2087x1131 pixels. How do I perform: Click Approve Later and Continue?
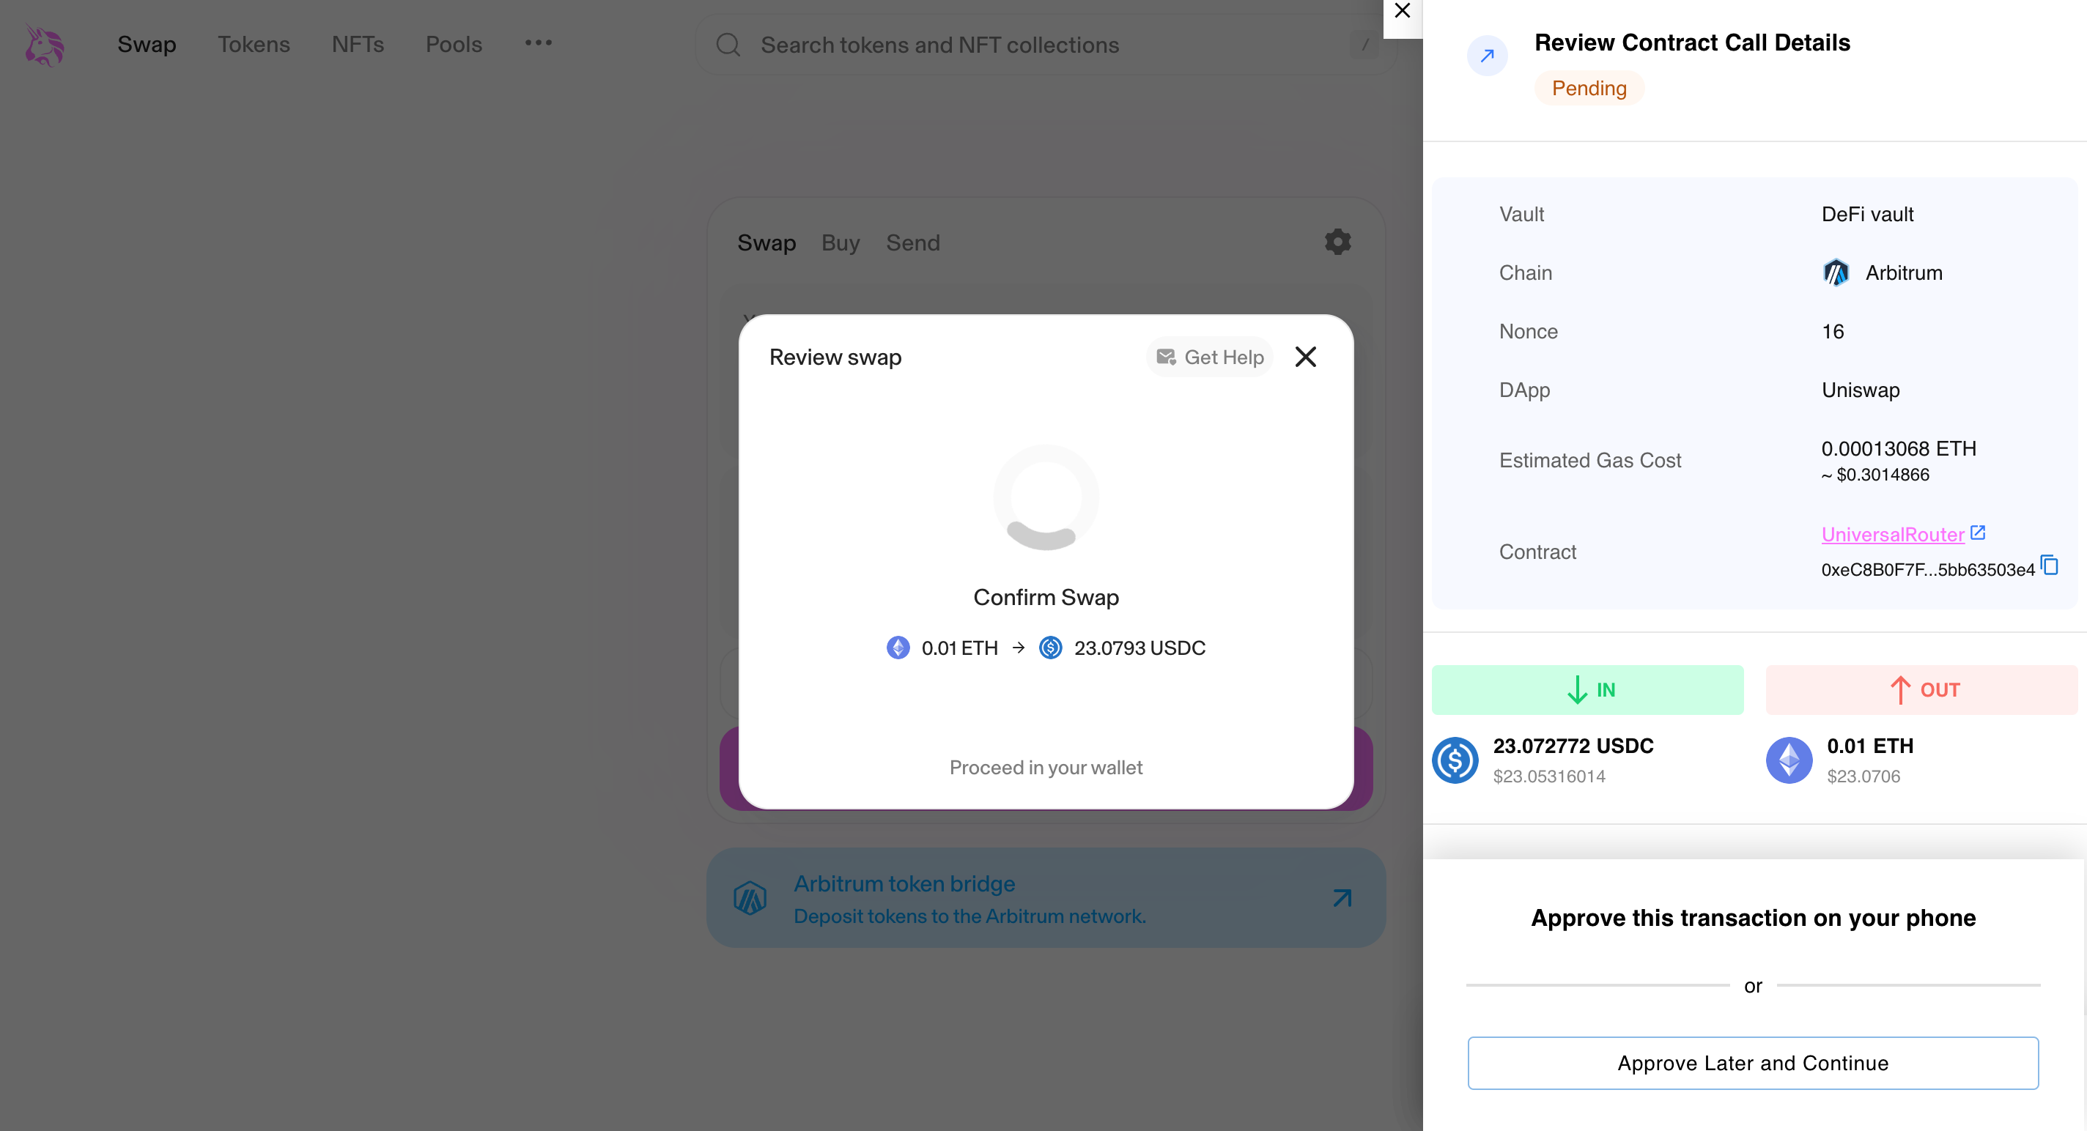click(x=1753, y=1063)
